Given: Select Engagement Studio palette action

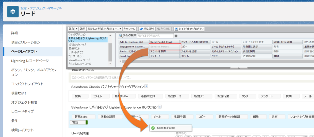Looking at the screenshot, I should [134, 47].
